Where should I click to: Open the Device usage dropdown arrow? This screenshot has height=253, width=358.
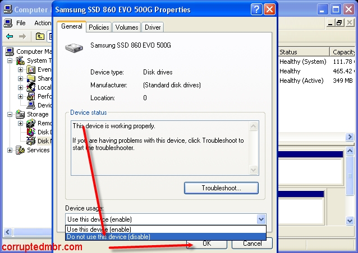[260, 219]
